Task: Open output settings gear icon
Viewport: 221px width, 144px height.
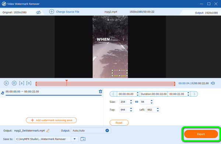Action: (x=107, y=130)
